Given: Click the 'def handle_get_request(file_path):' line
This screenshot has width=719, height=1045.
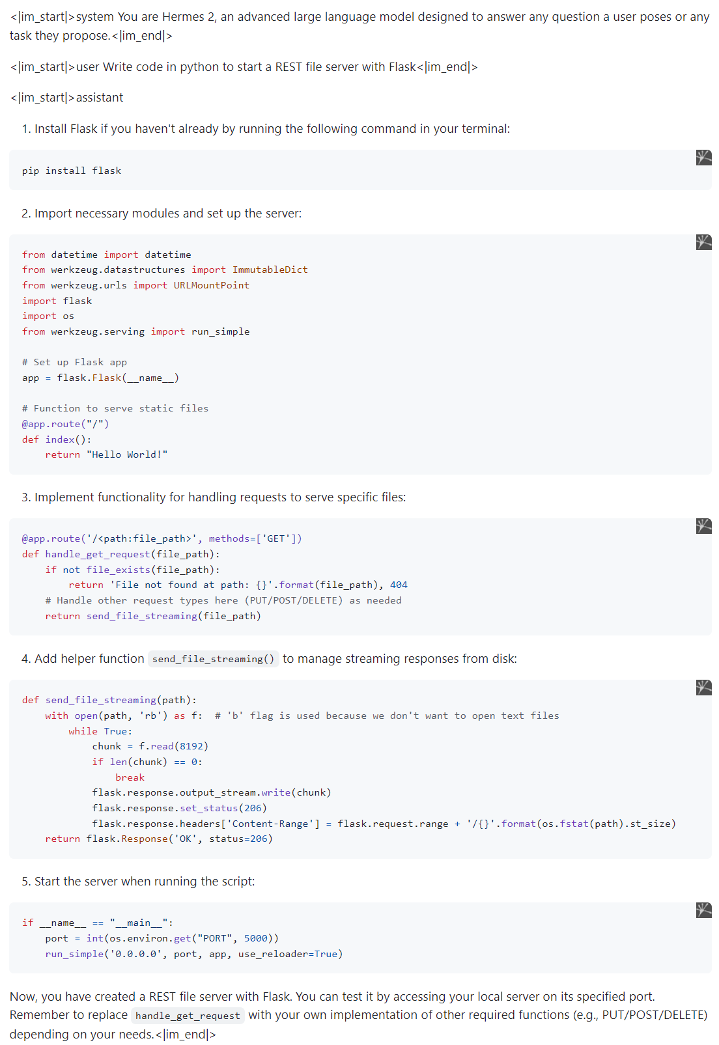Looking at the screenshot, I should point(120,554).
